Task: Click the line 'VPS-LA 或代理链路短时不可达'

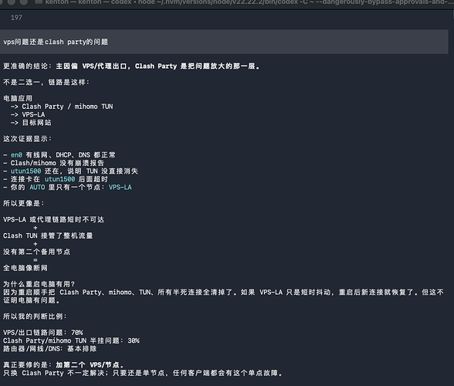Action: coord(53,219)
